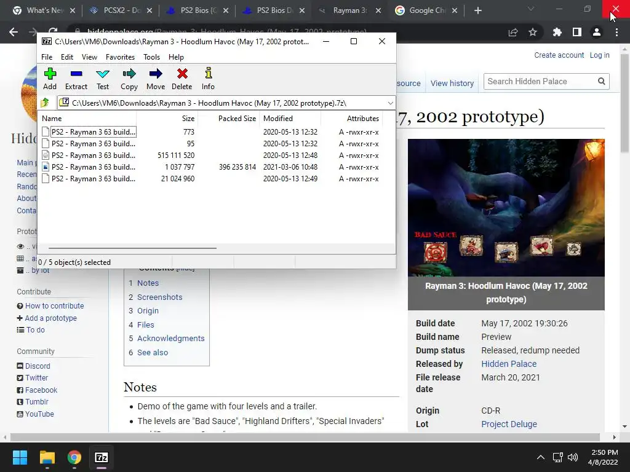Go up one folder level in 7-Zip
The height and width of the screenshot is (472, 630).
(x=45, y=103)
